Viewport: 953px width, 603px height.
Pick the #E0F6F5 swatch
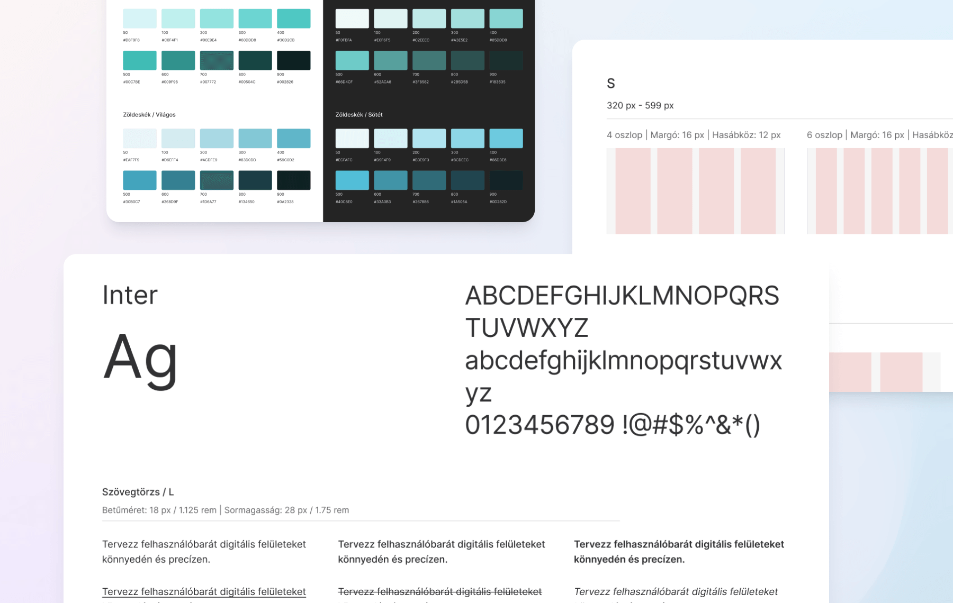[x=391, y=19]
